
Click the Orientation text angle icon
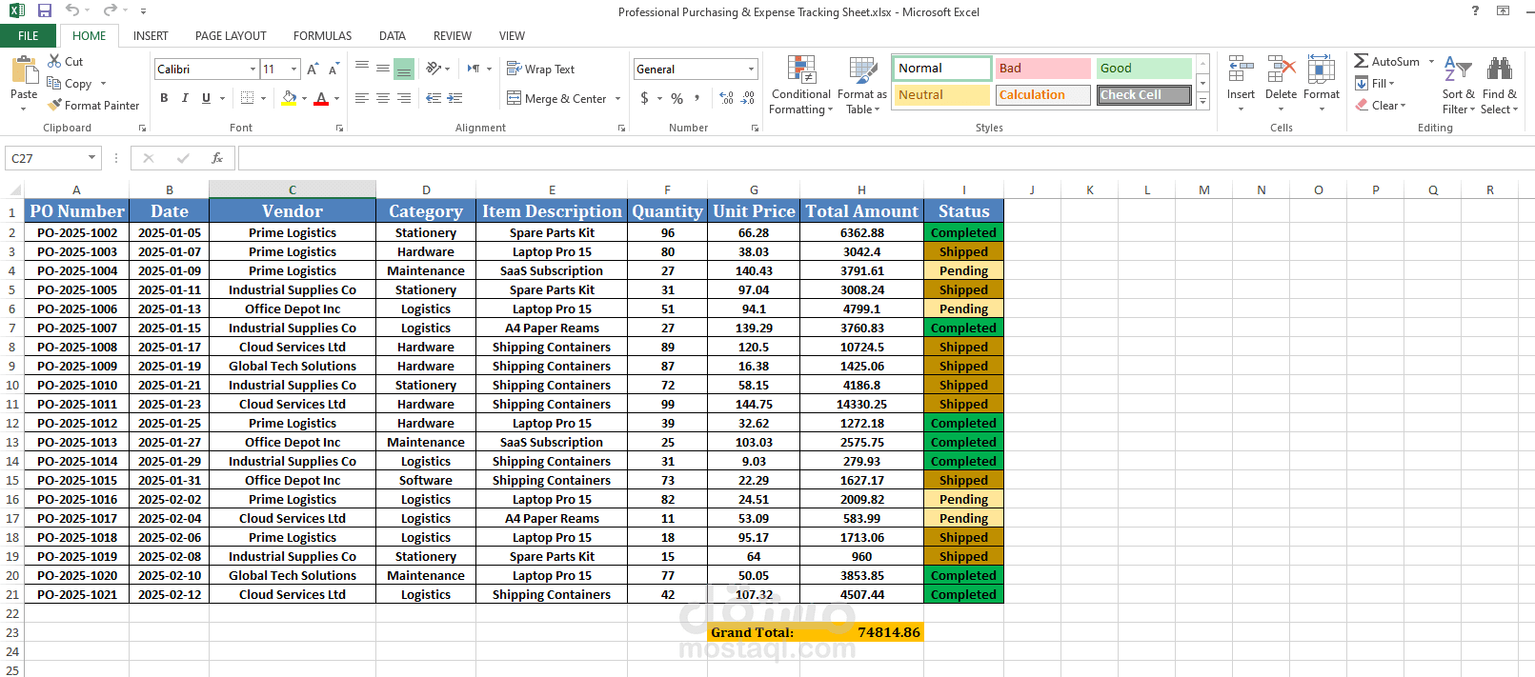433,69
